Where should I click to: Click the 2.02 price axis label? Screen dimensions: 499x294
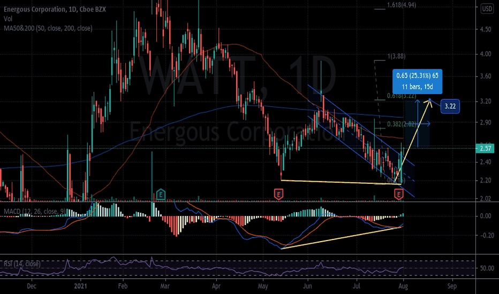pyautogui.click(x=486, y=199)
